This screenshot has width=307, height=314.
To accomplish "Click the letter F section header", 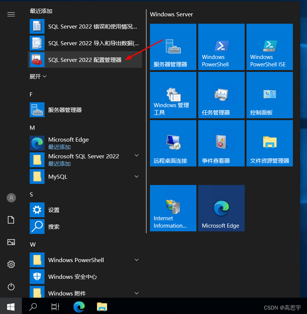I will (31, 95).
